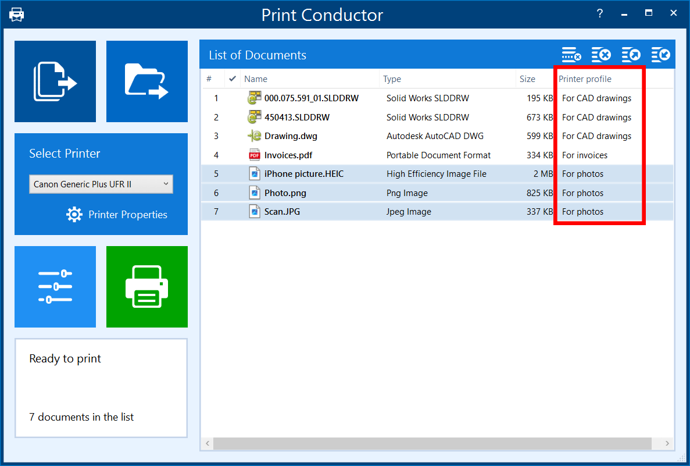Click the Add Documents tile
690x466 pixels.
pos(55,81)
